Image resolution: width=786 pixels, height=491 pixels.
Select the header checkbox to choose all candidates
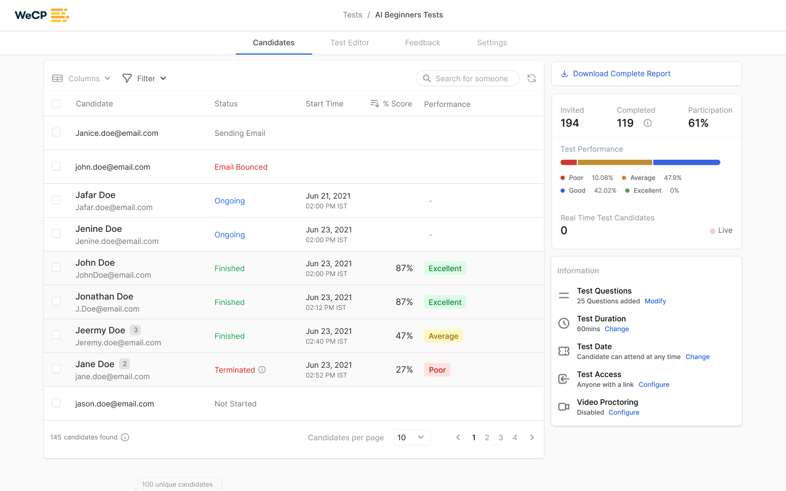56,103
